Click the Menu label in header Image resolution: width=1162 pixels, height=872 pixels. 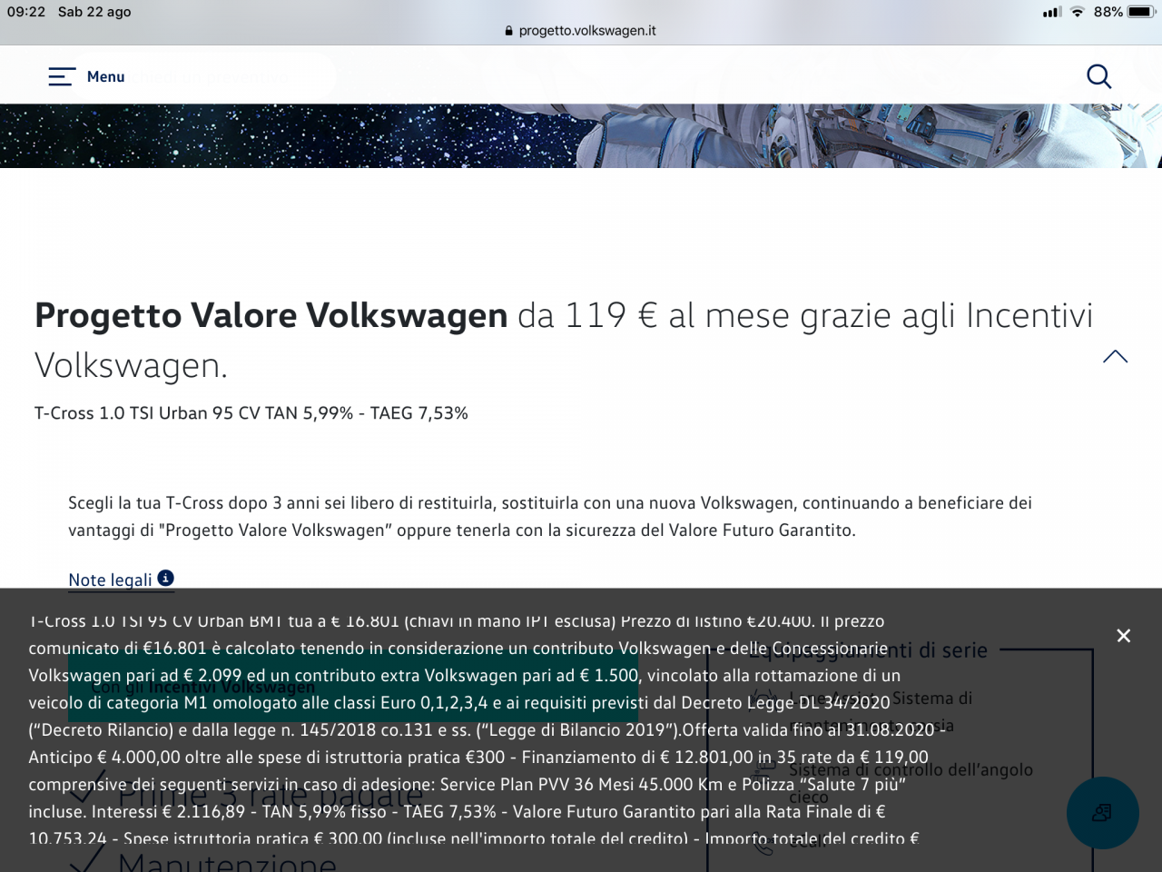(x=105, y=77)
